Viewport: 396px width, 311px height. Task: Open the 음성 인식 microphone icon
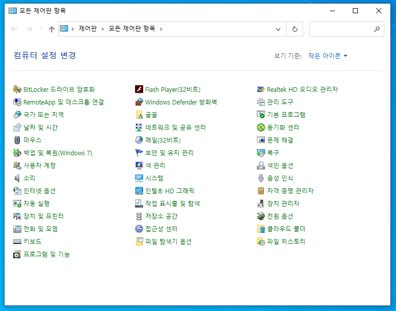click(260, 178)
